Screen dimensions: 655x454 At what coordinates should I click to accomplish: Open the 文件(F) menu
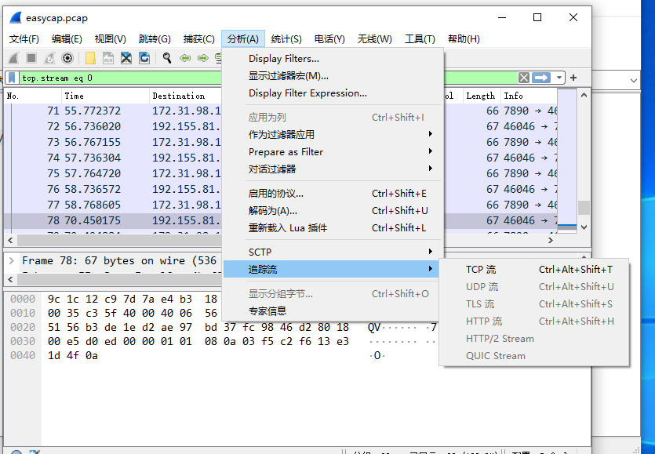click(x=24, y=39)
